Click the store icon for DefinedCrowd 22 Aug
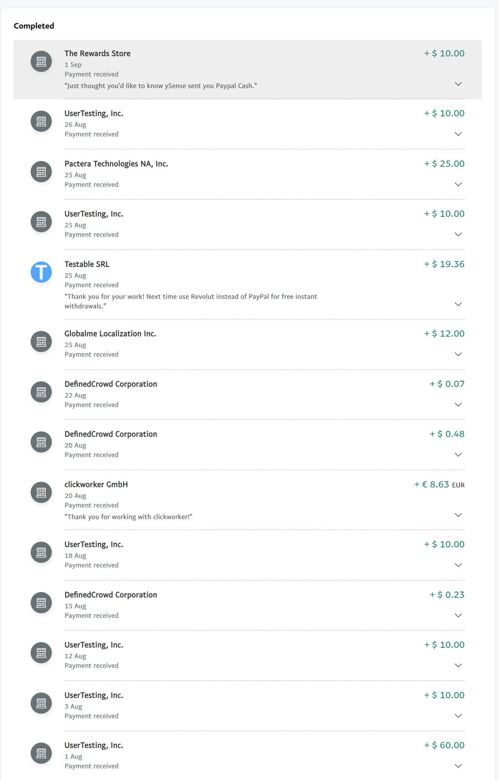This screenshot has height=781, width=499. click(41, 392)
